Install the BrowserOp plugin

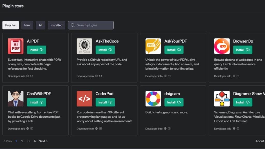(x=243, y=50)
